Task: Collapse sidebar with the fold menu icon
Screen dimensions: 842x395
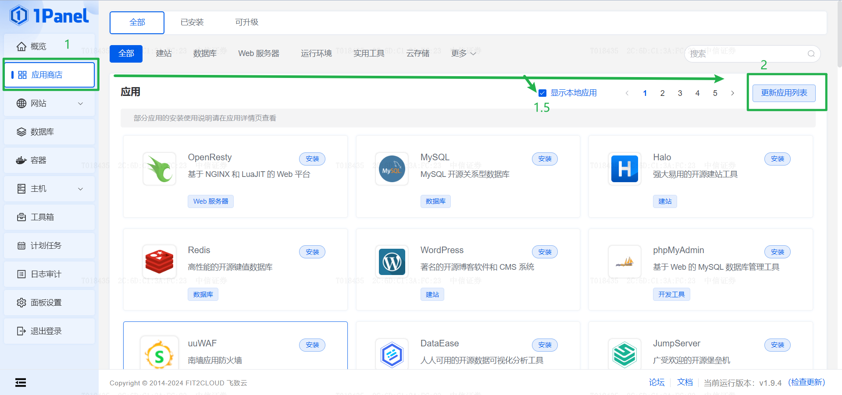Action: click(21, 383)
